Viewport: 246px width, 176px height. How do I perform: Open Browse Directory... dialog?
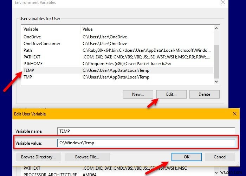point(38,157)
